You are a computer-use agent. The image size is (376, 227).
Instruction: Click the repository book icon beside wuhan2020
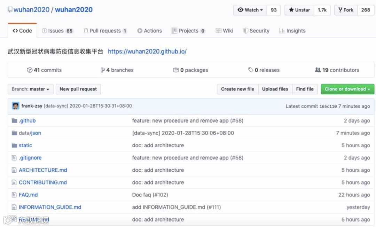coord(10,10)
